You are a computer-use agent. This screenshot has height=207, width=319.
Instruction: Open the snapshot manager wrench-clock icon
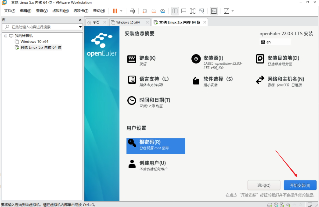click(163, 11)
